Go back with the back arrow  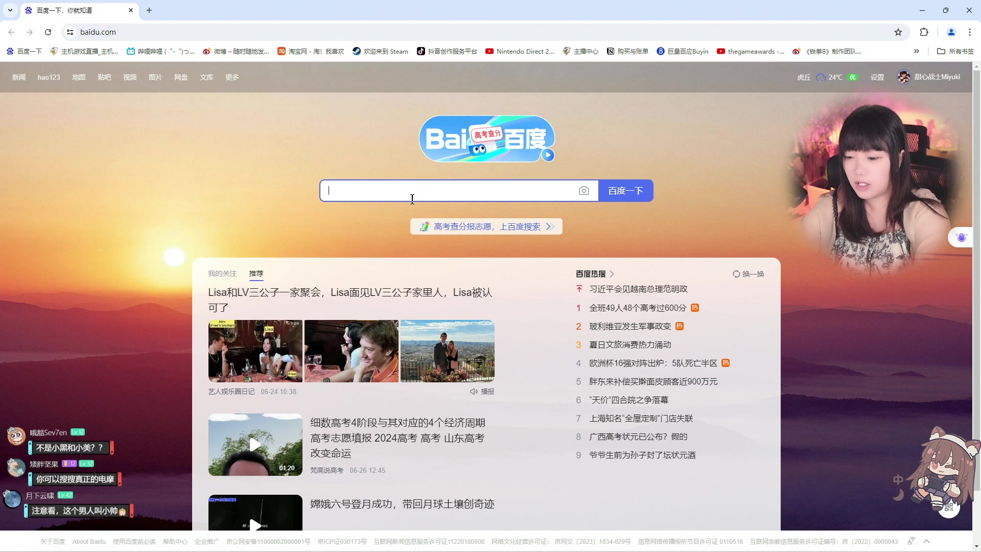point(11,32)
